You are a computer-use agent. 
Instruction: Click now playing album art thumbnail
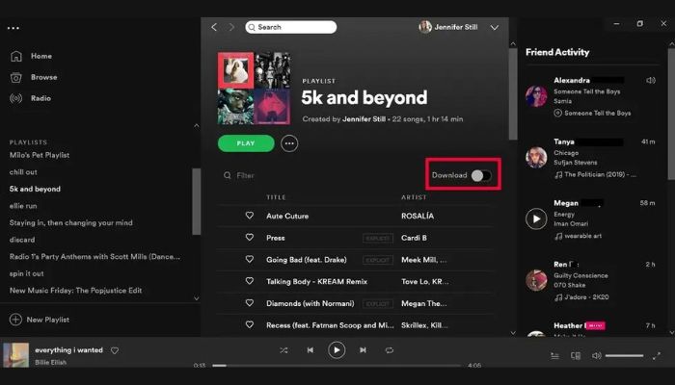(16, 355)
